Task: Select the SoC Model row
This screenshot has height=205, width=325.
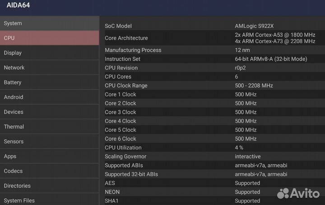Action: 211,26
